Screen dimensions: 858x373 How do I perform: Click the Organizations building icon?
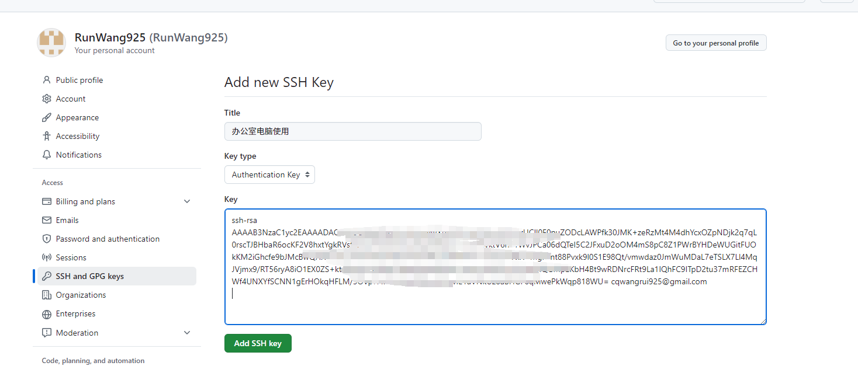(47, 295)
